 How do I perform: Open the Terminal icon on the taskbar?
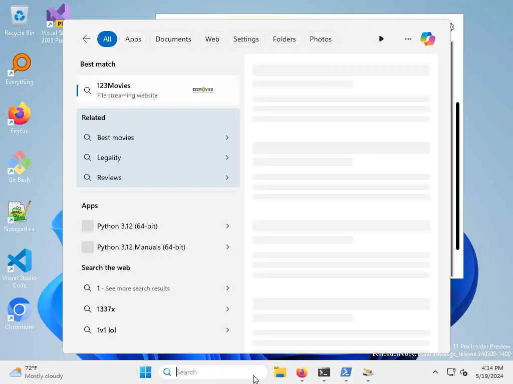[324, 372]
